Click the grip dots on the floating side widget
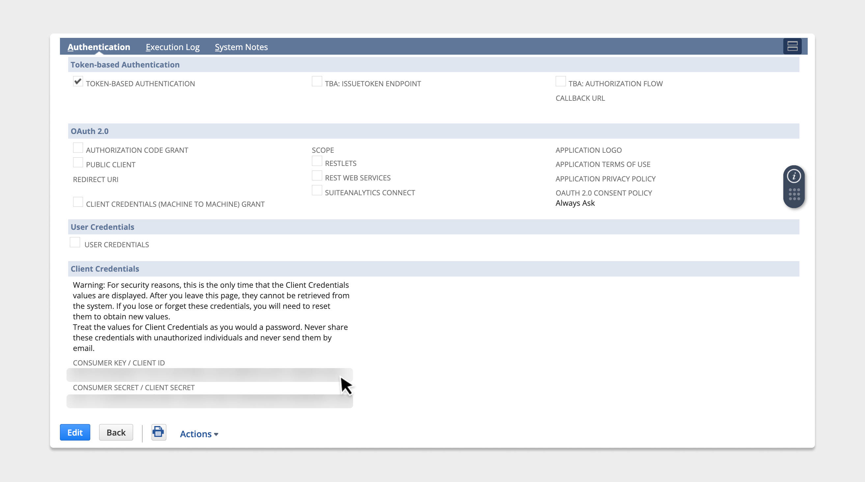 click(794, 195)
